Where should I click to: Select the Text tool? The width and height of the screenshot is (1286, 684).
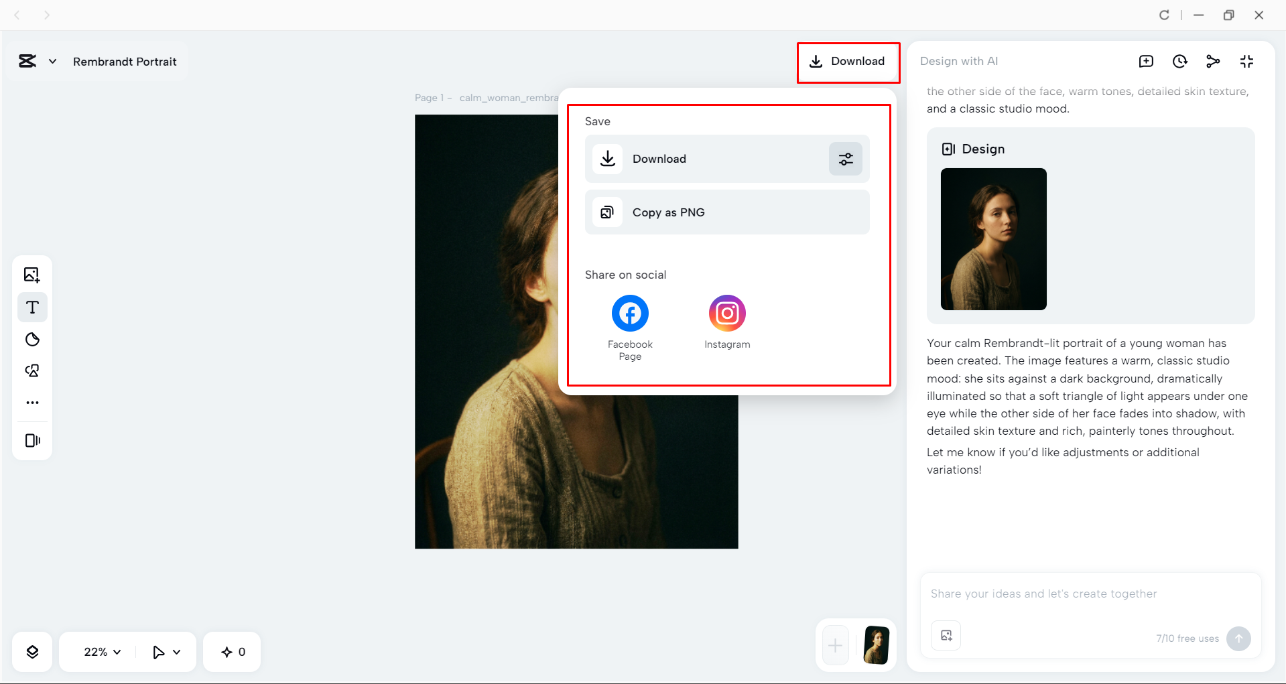(32, 307)
